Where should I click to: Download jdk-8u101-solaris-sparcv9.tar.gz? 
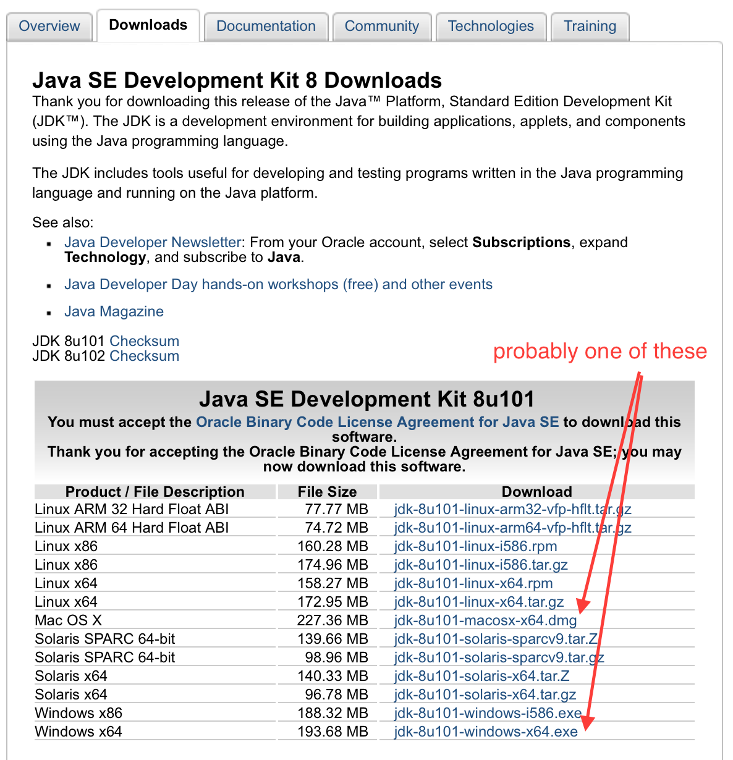click(x=499, y=657)
